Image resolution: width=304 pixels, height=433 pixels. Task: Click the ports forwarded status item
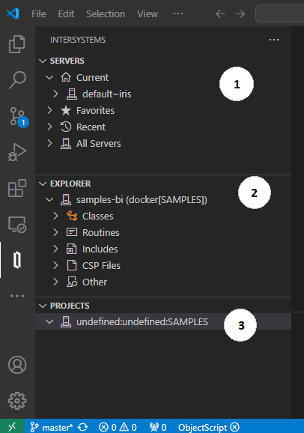pos(158,427)
